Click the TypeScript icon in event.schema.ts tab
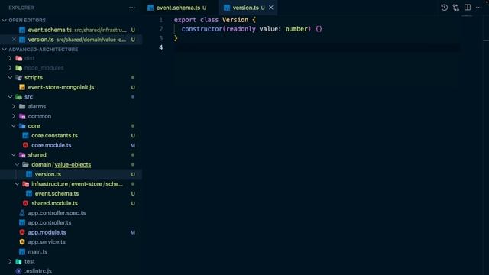The width and height of the screenshot is (489, 275). pos(151,8)
